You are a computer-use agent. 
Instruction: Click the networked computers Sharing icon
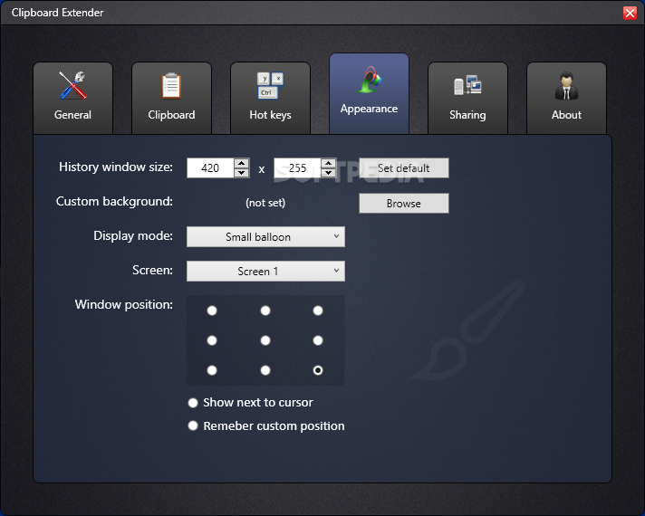[x=467, y=85]
